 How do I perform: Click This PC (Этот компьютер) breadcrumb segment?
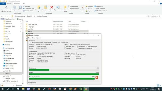coord(20,16)
